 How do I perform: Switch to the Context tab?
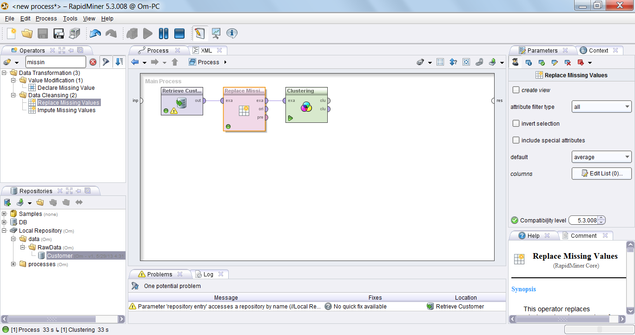(x=598, y=50)
